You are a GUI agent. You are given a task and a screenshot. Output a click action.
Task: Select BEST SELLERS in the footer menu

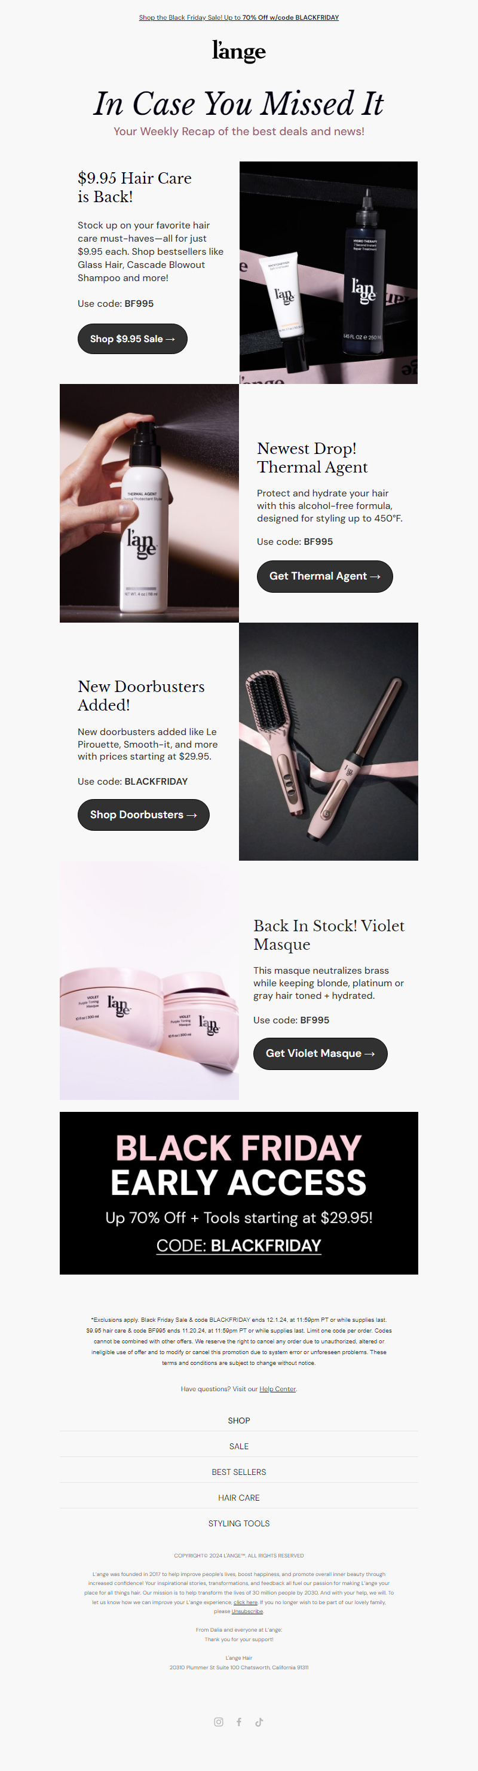point(239,1472)
